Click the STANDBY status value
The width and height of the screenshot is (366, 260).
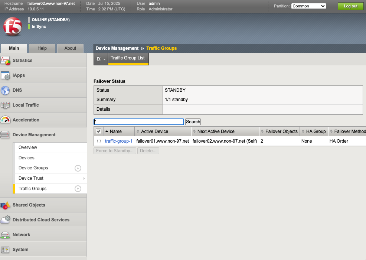(175, 90)
